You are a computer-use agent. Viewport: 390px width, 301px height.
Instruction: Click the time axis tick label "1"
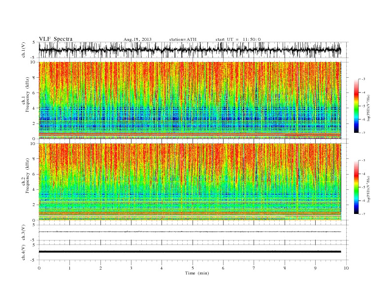[69, 268]
